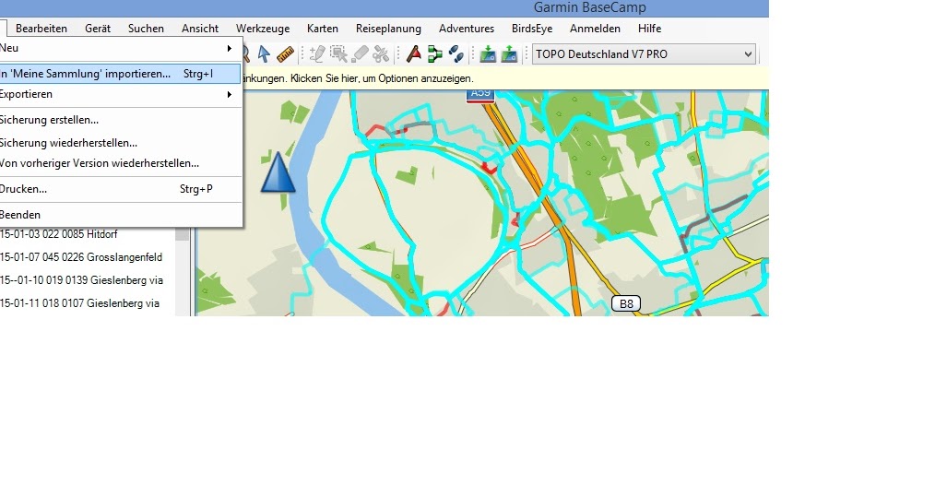Click the A59 highway shield on map
Screen dimensions: 947x497
pos(480,95)
